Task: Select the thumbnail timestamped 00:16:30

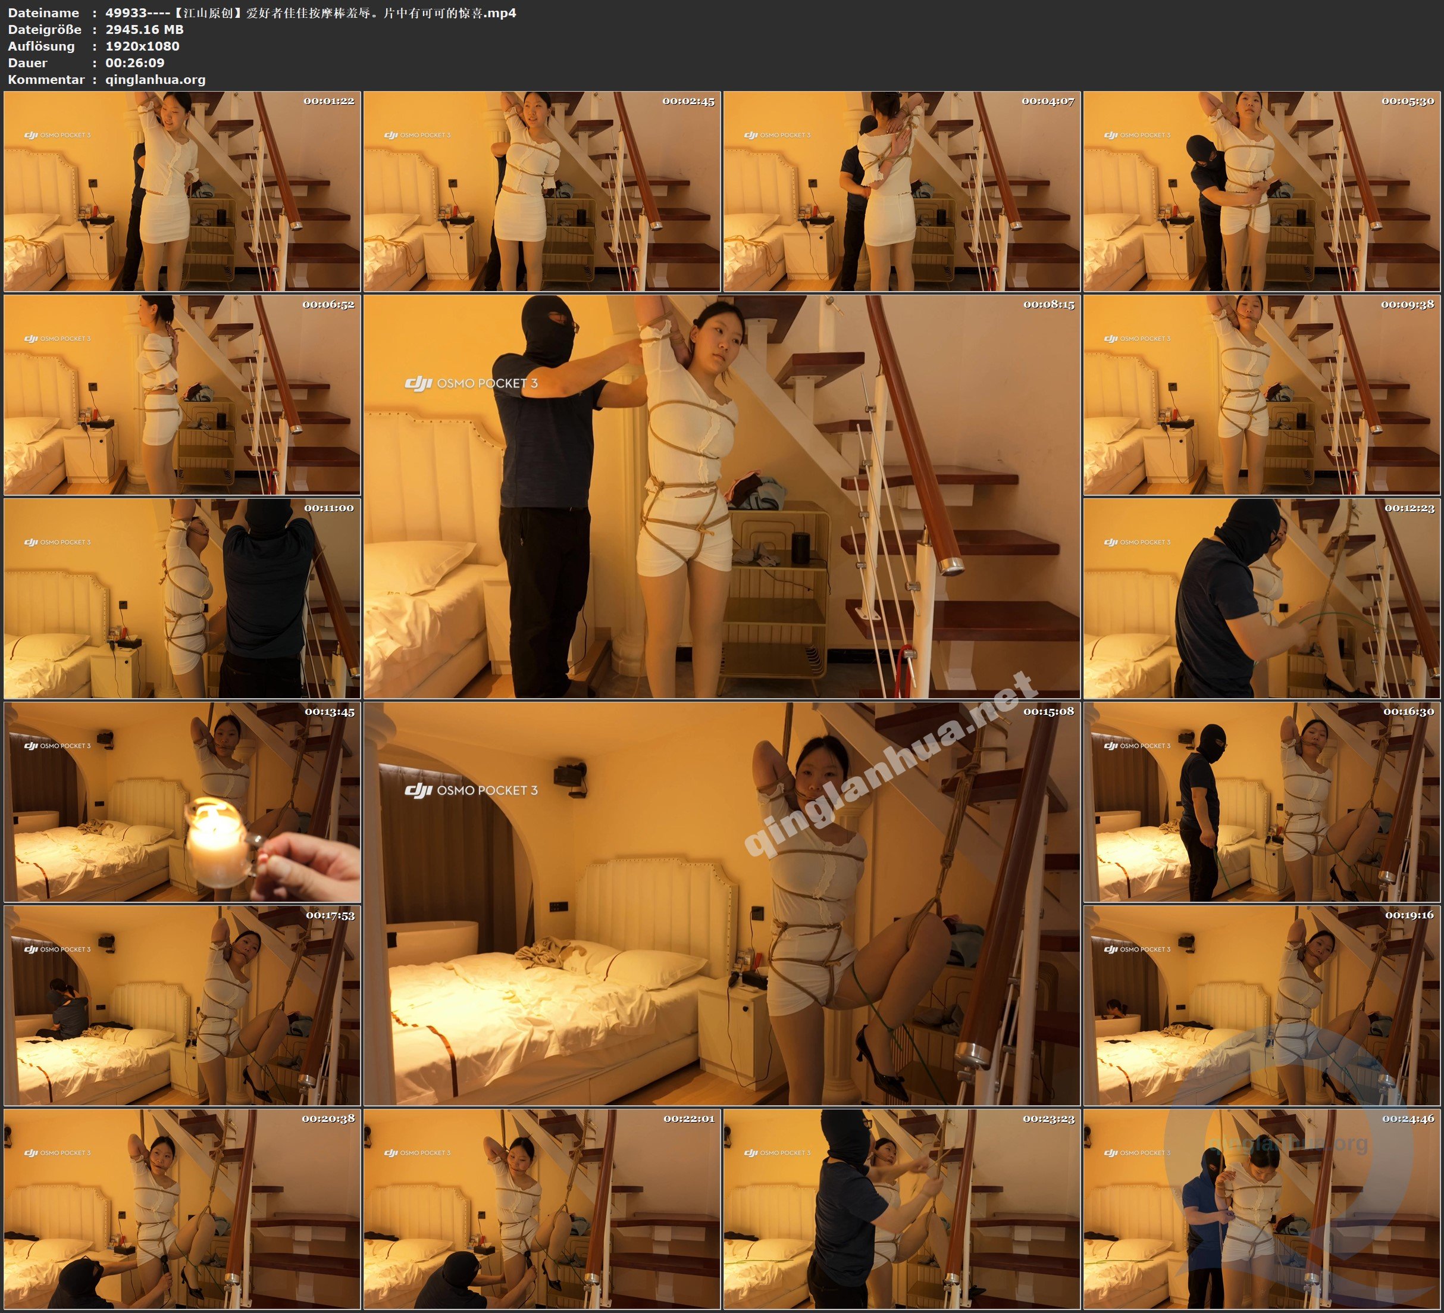Action: (x=1261, y=802)
